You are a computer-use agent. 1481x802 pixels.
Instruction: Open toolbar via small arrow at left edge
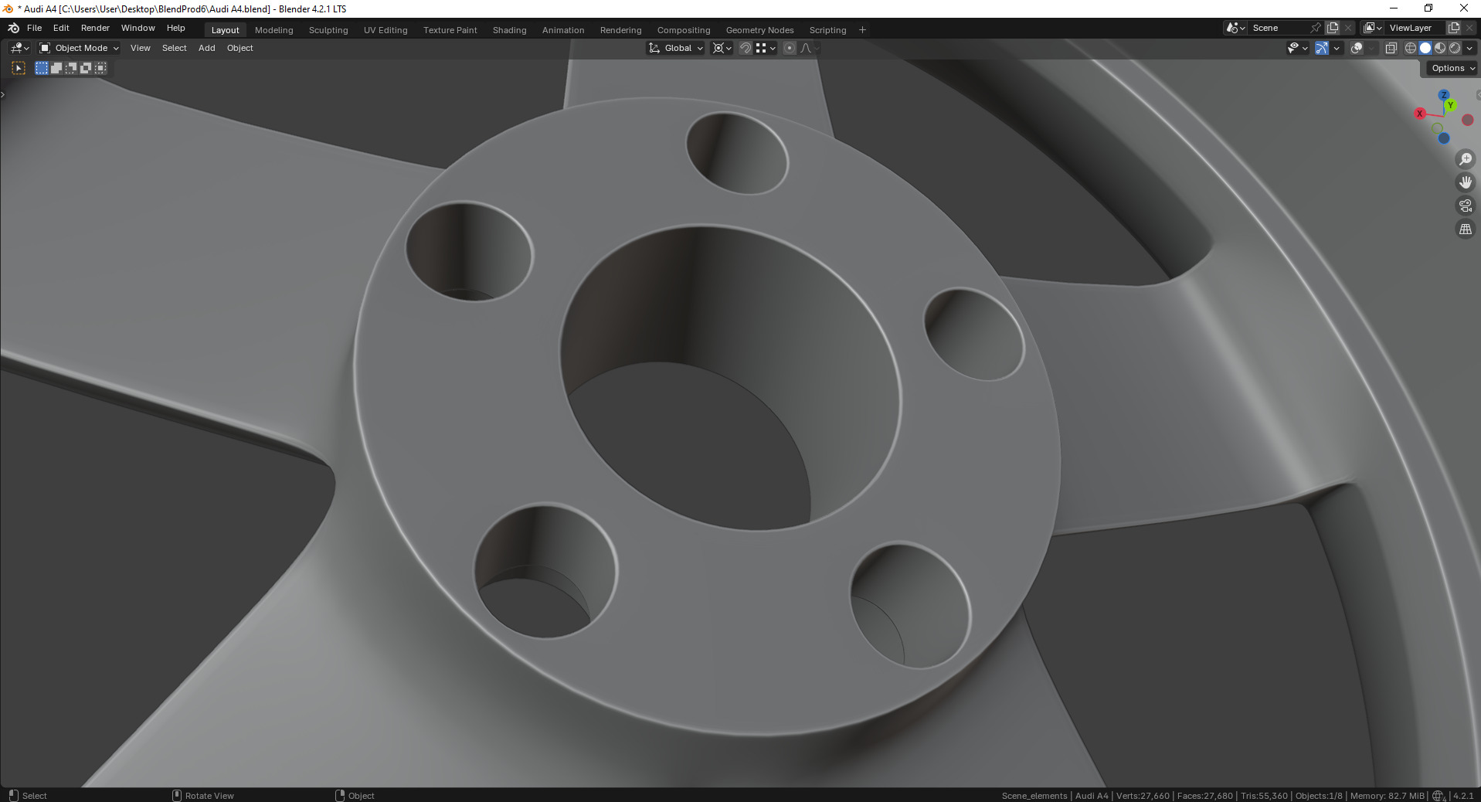(x=3, y=95)
